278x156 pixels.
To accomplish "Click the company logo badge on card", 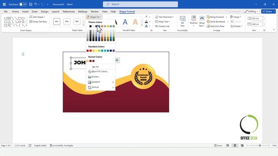I will tap(143, 76).
